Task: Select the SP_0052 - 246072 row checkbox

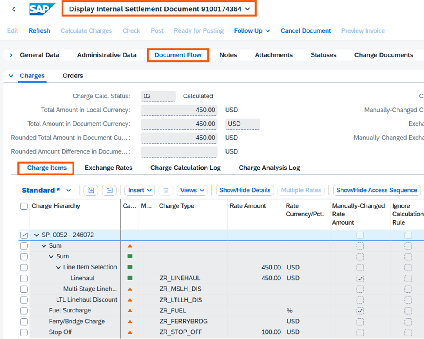Action: click(24, 235)
